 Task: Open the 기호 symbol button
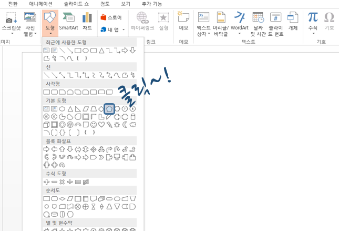pyautogui.click(x=329, y=21)
